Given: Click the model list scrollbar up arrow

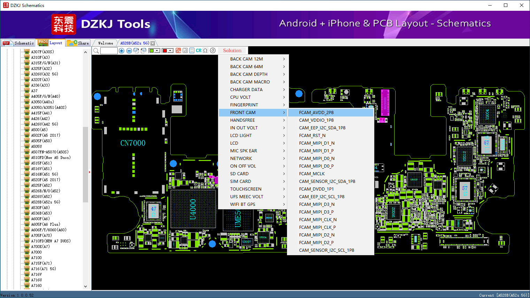Looking at the screenshot, I should [x=86, y=52].
